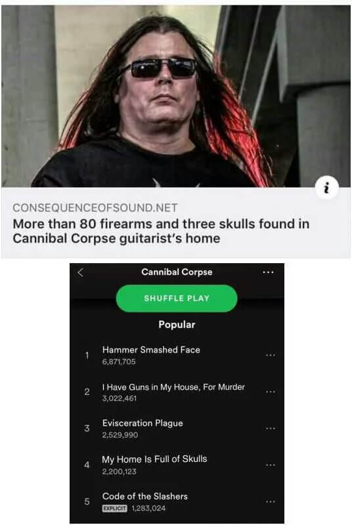Image resolution: width=352 pixels, height=525 pixels.
Task: Open options for My Home Is Full of Skulls
Action: coord(271,465)
